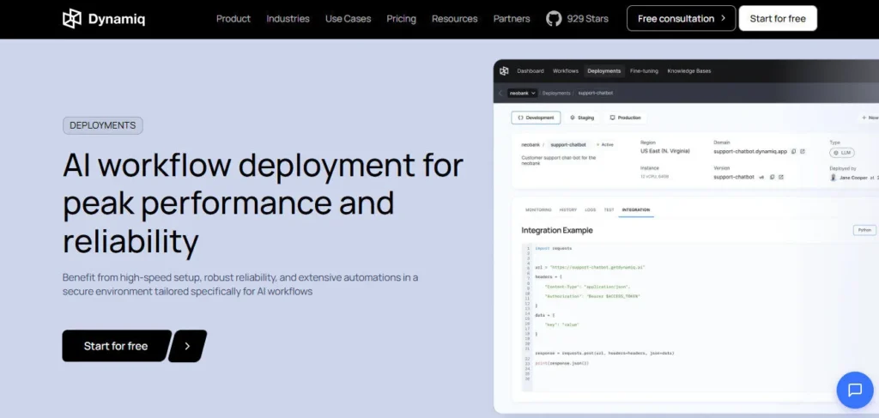Switch to the Staging environment

[582, 118]
